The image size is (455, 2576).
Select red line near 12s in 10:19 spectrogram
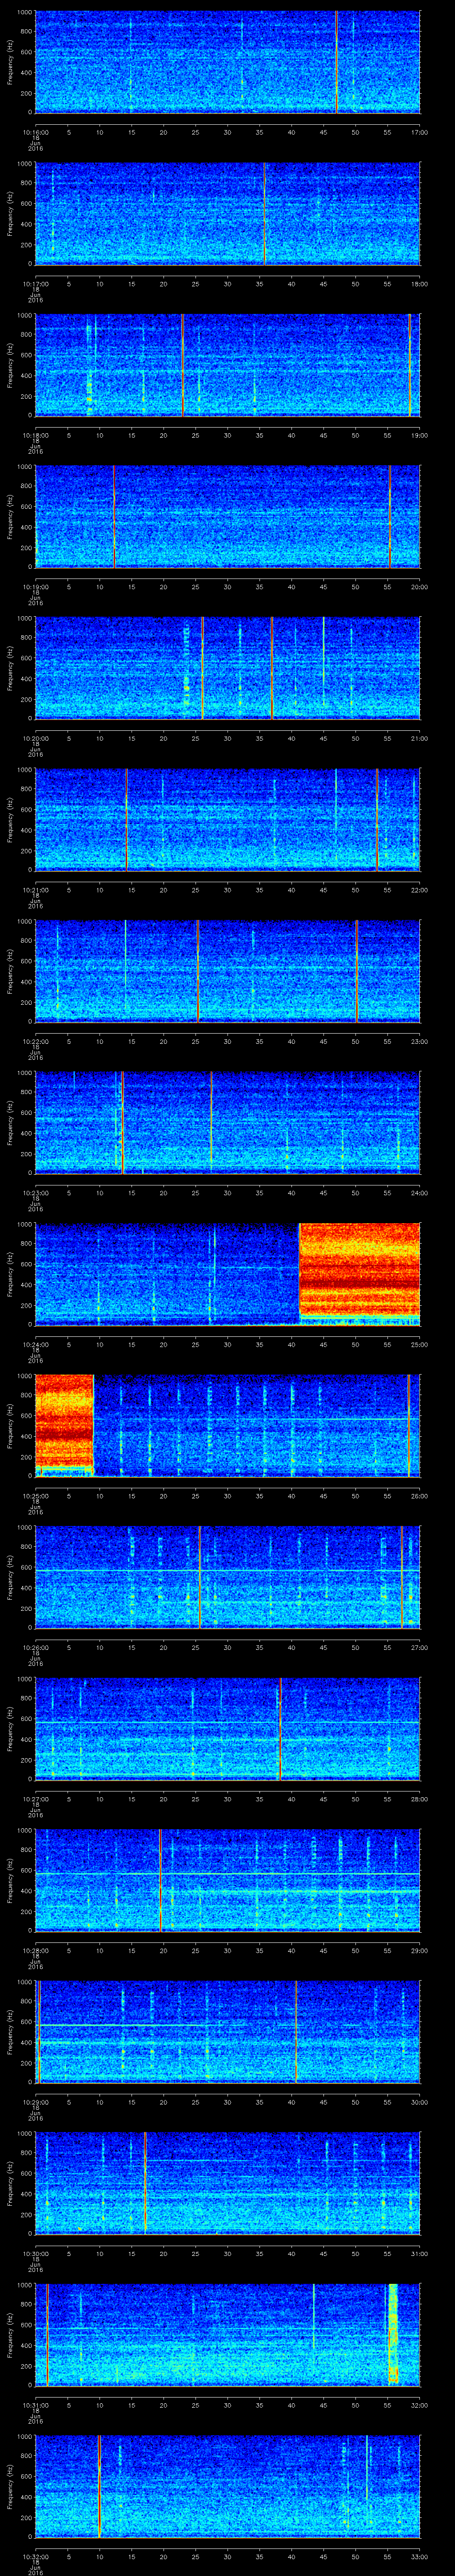(x=114, y=517)
